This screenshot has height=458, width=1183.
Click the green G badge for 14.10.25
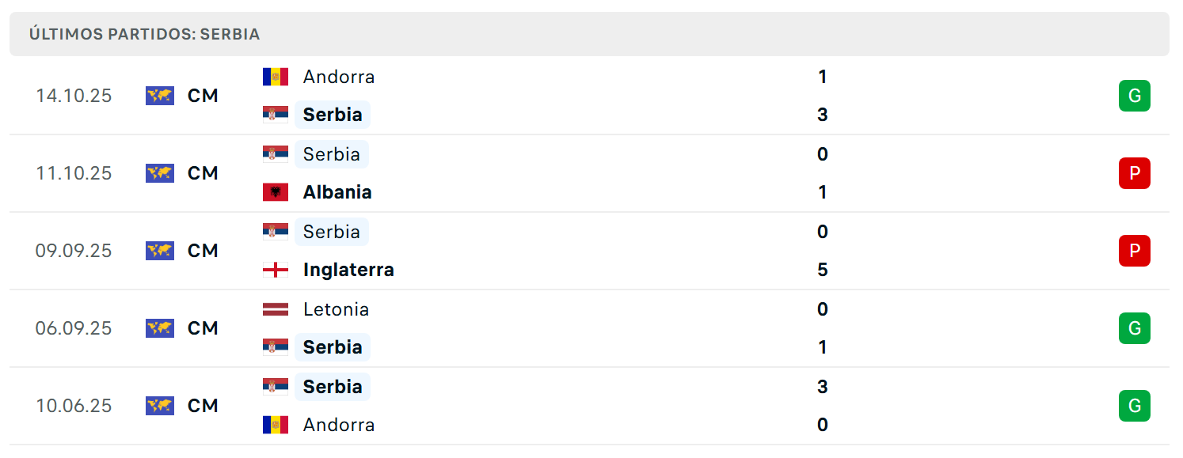pyautogui.click(x=1134, y=96)
